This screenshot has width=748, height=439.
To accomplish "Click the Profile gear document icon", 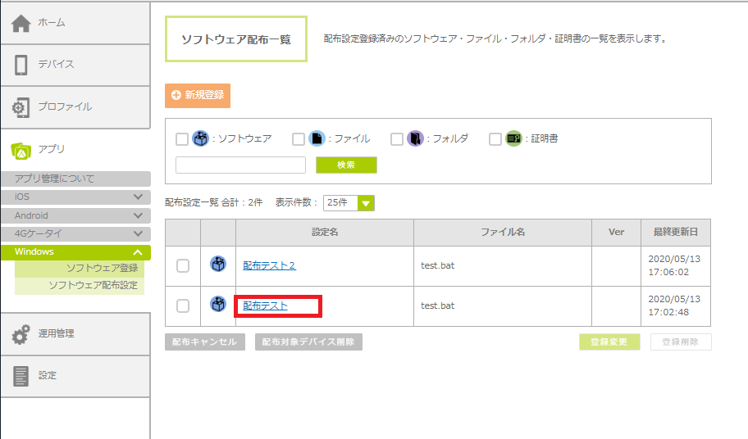I will click(21, 107).
